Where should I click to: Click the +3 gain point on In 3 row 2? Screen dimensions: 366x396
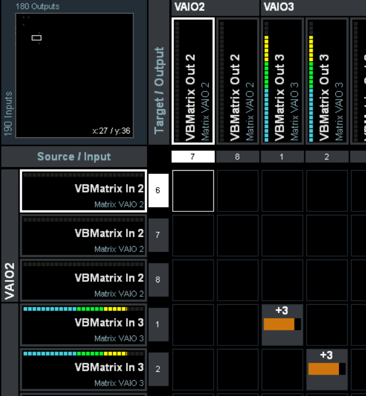pyautogui.click(x=327, y=369)
